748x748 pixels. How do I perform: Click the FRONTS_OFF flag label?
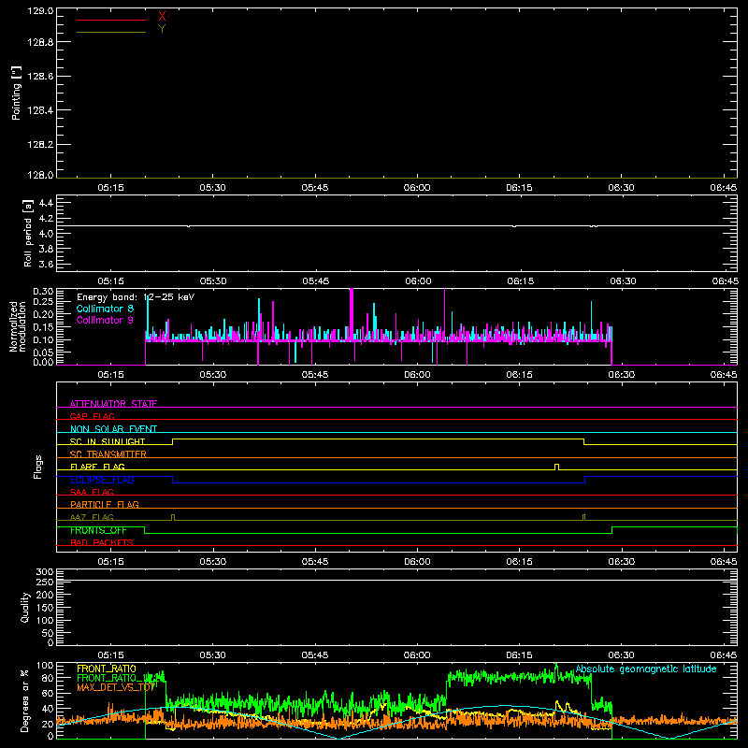click(98, 530)
